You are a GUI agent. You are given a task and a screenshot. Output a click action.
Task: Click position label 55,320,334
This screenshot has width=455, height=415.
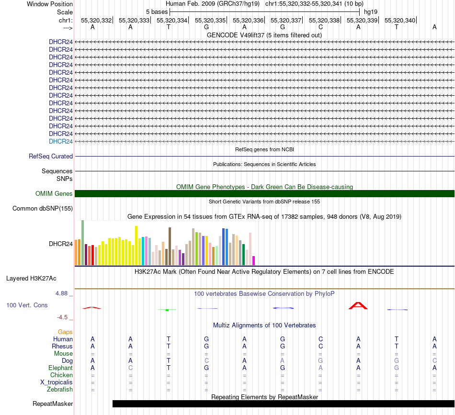[x=172, y=20]
